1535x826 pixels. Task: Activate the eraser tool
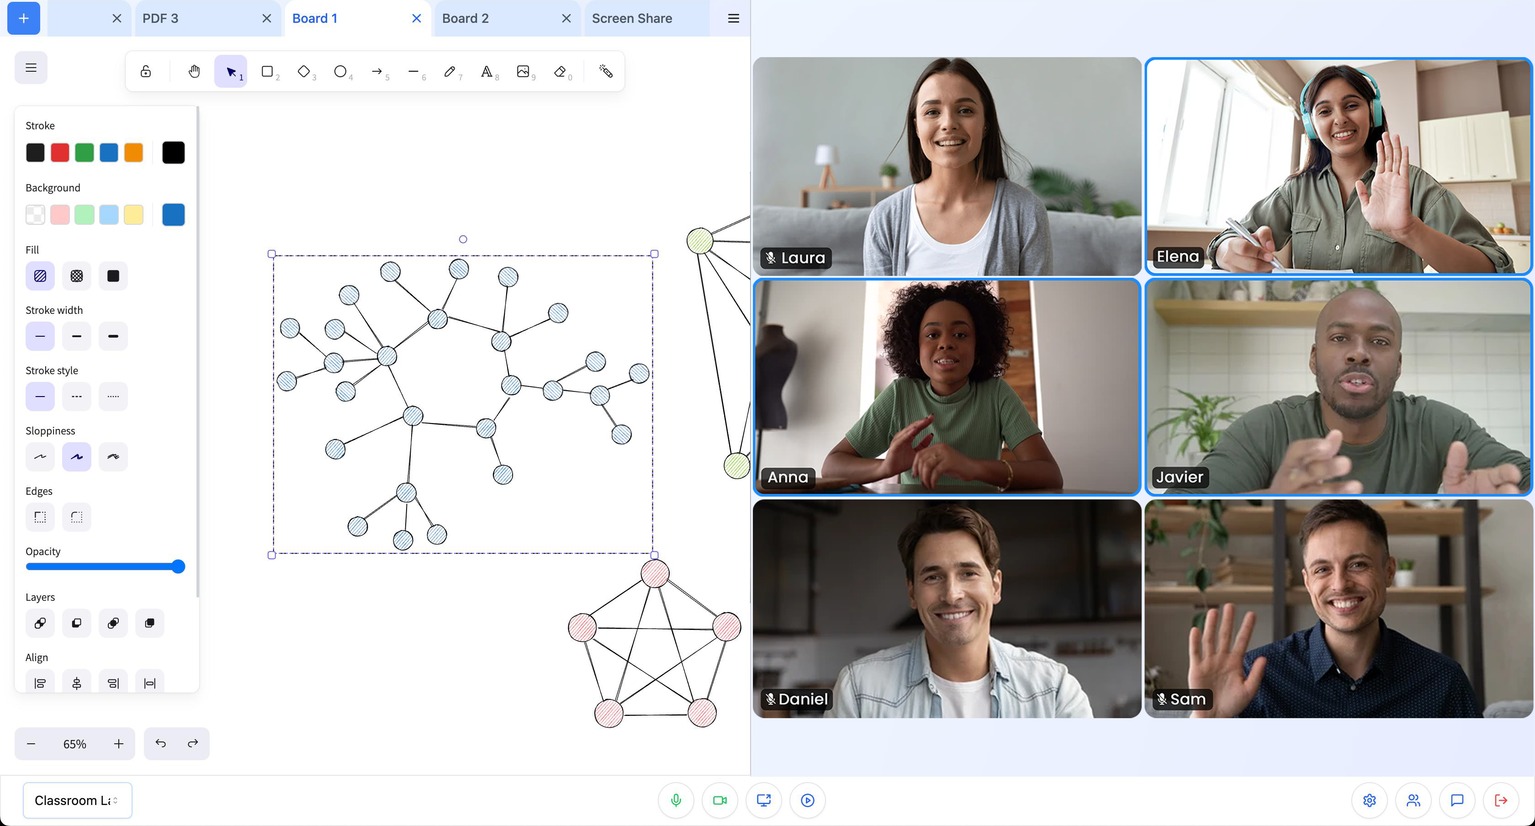[x=560, y=72]
